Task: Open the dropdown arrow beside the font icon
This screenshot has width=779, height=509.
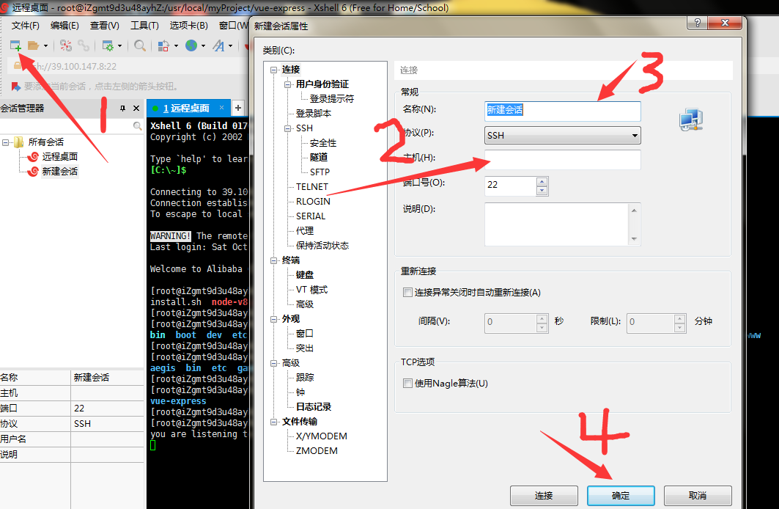Action: pyautogui.click(x=231, y=46)
